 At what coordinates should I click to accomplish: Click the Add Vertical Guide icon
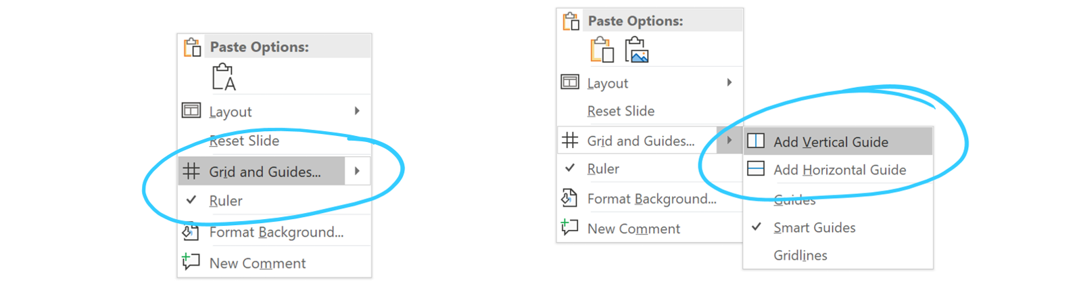tap(756, 141)
